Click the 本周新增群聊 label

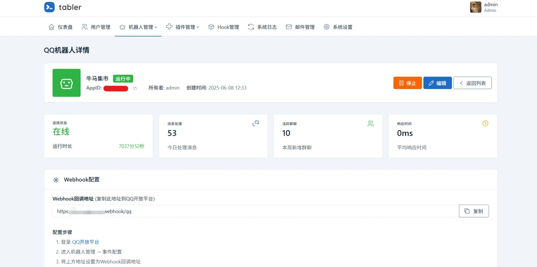pos(297,147)
